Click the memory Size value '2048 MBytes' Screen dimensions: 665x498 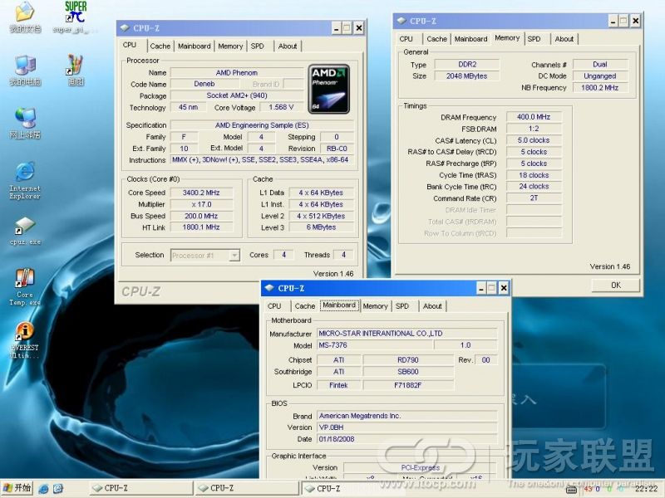pos(467,76)
